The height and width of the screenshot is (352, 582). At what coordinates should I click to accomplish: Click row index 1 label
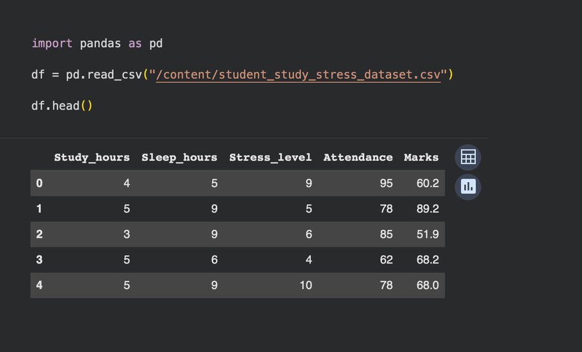point(39,209)
